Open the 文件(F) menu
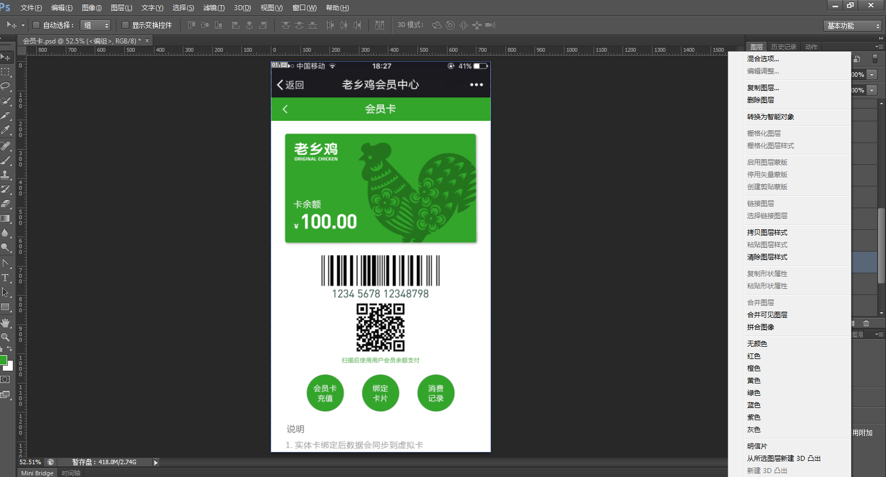 pyautogui.click(x=31, y=8)
